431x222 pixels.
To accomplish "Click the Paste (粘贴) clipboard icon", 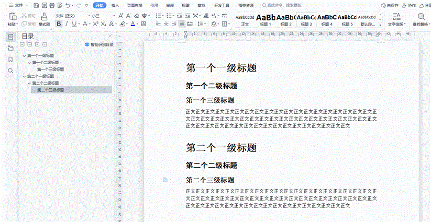I will tap(13, 16).
